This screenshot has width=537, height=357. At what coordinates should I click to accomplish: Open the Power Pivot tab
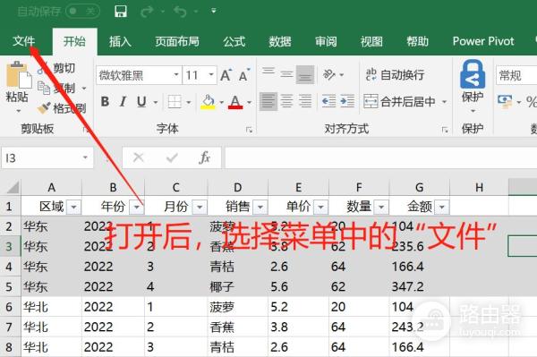point(483,41)
